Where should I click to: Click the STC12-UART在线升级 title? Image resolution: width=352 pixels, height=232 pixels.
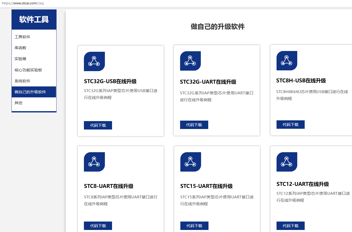coord(303,184)
